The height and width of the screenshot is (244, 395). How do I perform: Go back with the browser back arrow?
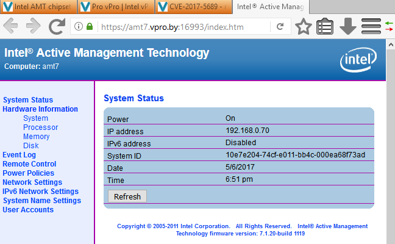tap(10, 26)
